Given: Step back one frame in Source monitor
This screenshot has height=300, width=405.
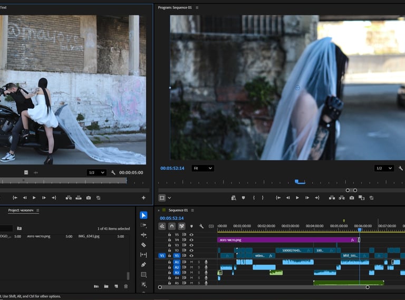Looking at the screenshot, I should coord(25,198).
